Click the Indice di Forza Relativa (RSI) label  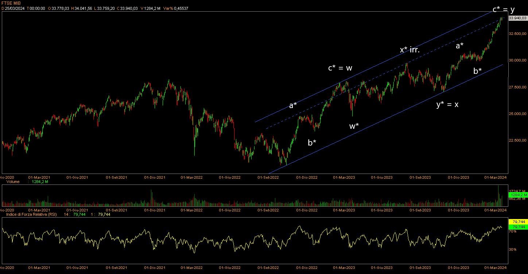[x=32, y=214]
